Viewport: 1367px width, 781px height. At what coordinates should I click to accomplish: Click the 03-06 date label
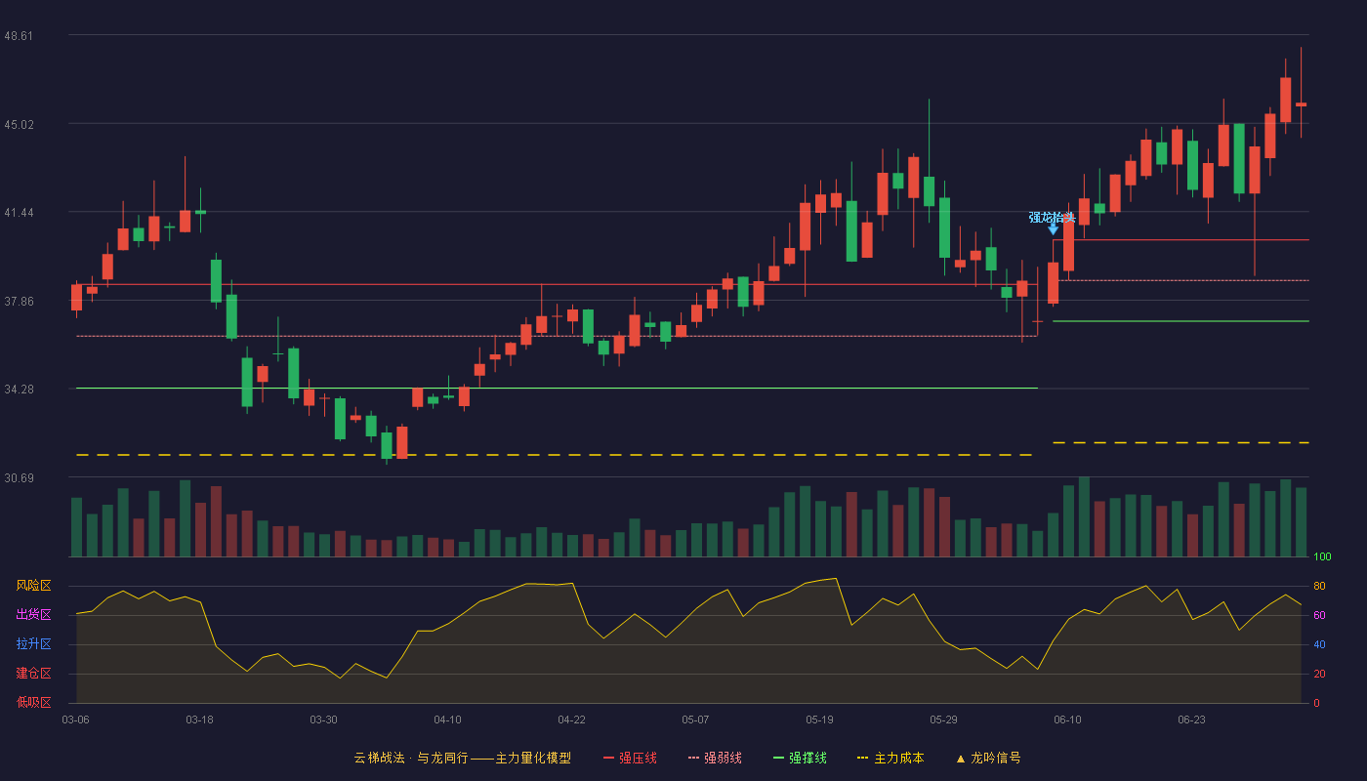pyautogui.click(x=76, y=719)
